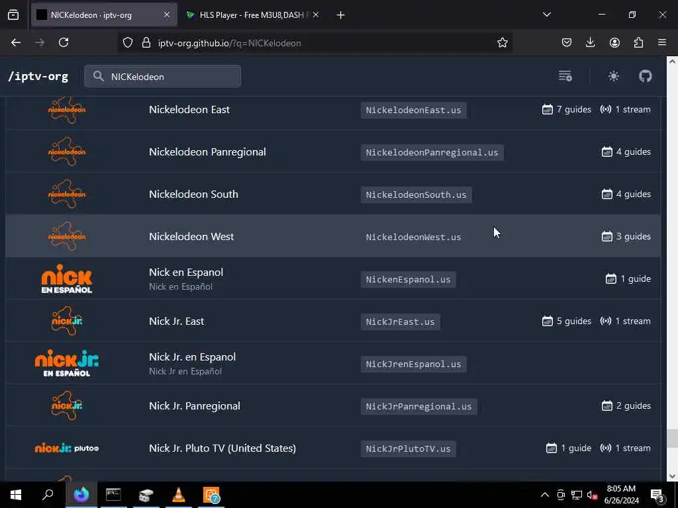Viewport: 678px width, 508px height.
Task: Open Nick Jr. Pluto TV (United States)
Action: (222, 448)
